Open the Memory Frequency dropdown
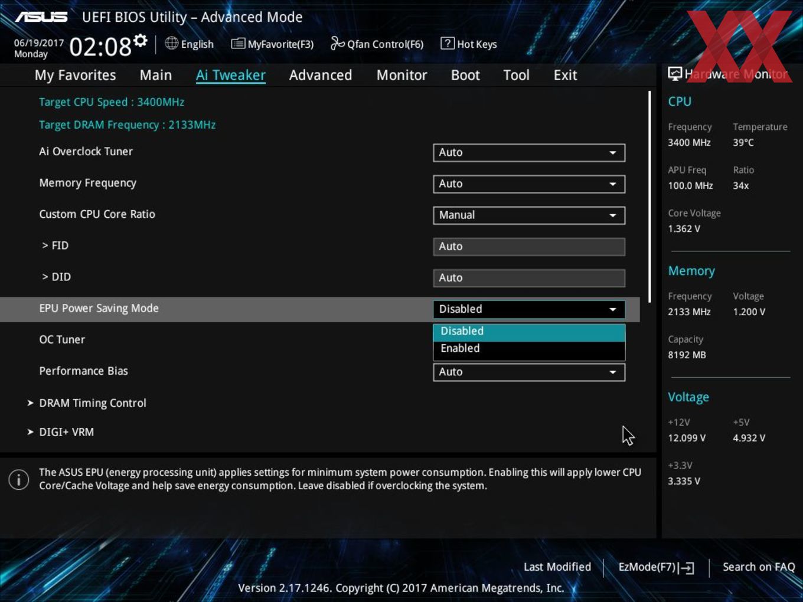Image resolution: width=803 pixels, height=602 pixels. (529, 184)
